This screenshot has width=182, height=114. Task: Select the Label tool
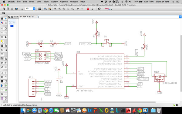click(x=6, y=90)
